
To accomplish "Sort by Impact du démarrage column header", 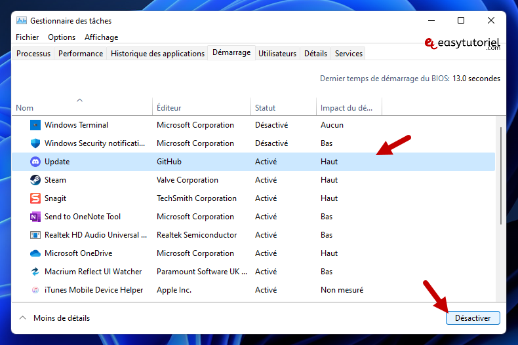I will pos(349,107).
